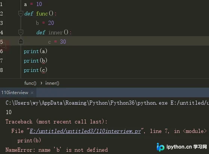Click the print(b) statement in the editor

(x=36, y=61)
